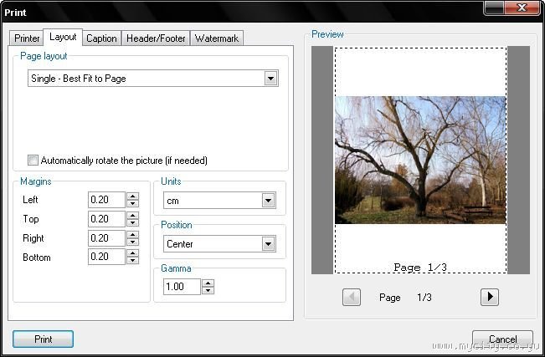Decrease the Right margin value
This screenshot has height=357, width=545.
[133, 242]
